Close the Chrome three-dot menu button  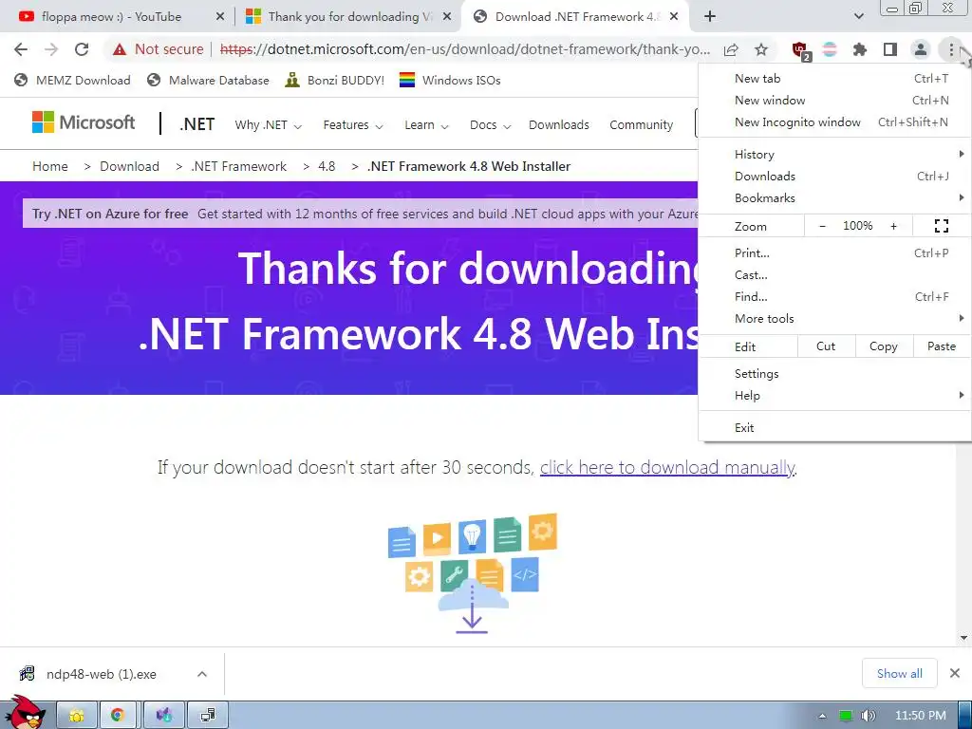tap(951, 49)
